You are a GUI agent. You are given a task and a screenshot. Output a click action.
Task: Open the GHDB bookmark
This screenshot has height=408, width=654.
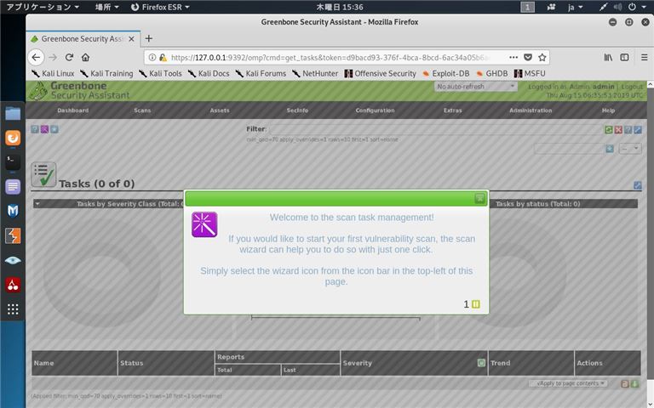tap(492, 73)
